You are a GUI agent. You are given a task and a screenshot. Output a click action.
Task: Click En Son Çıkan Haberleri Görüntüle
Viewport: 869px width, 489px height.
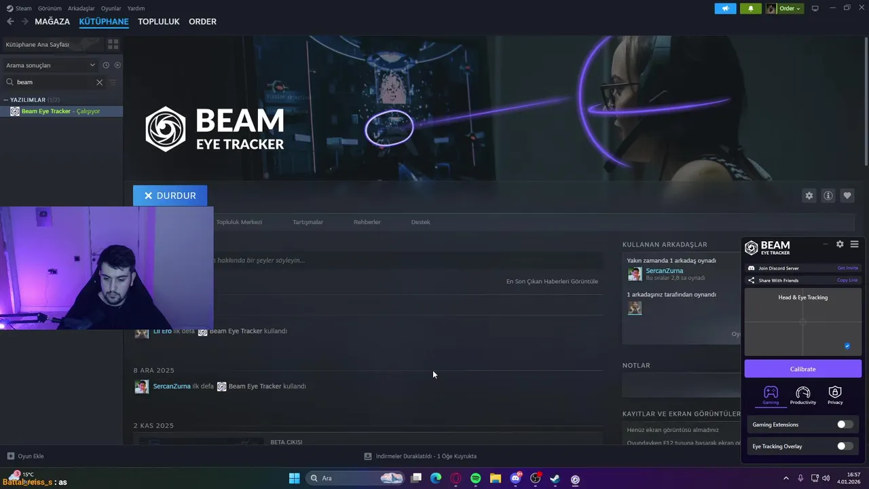point(552,281)
